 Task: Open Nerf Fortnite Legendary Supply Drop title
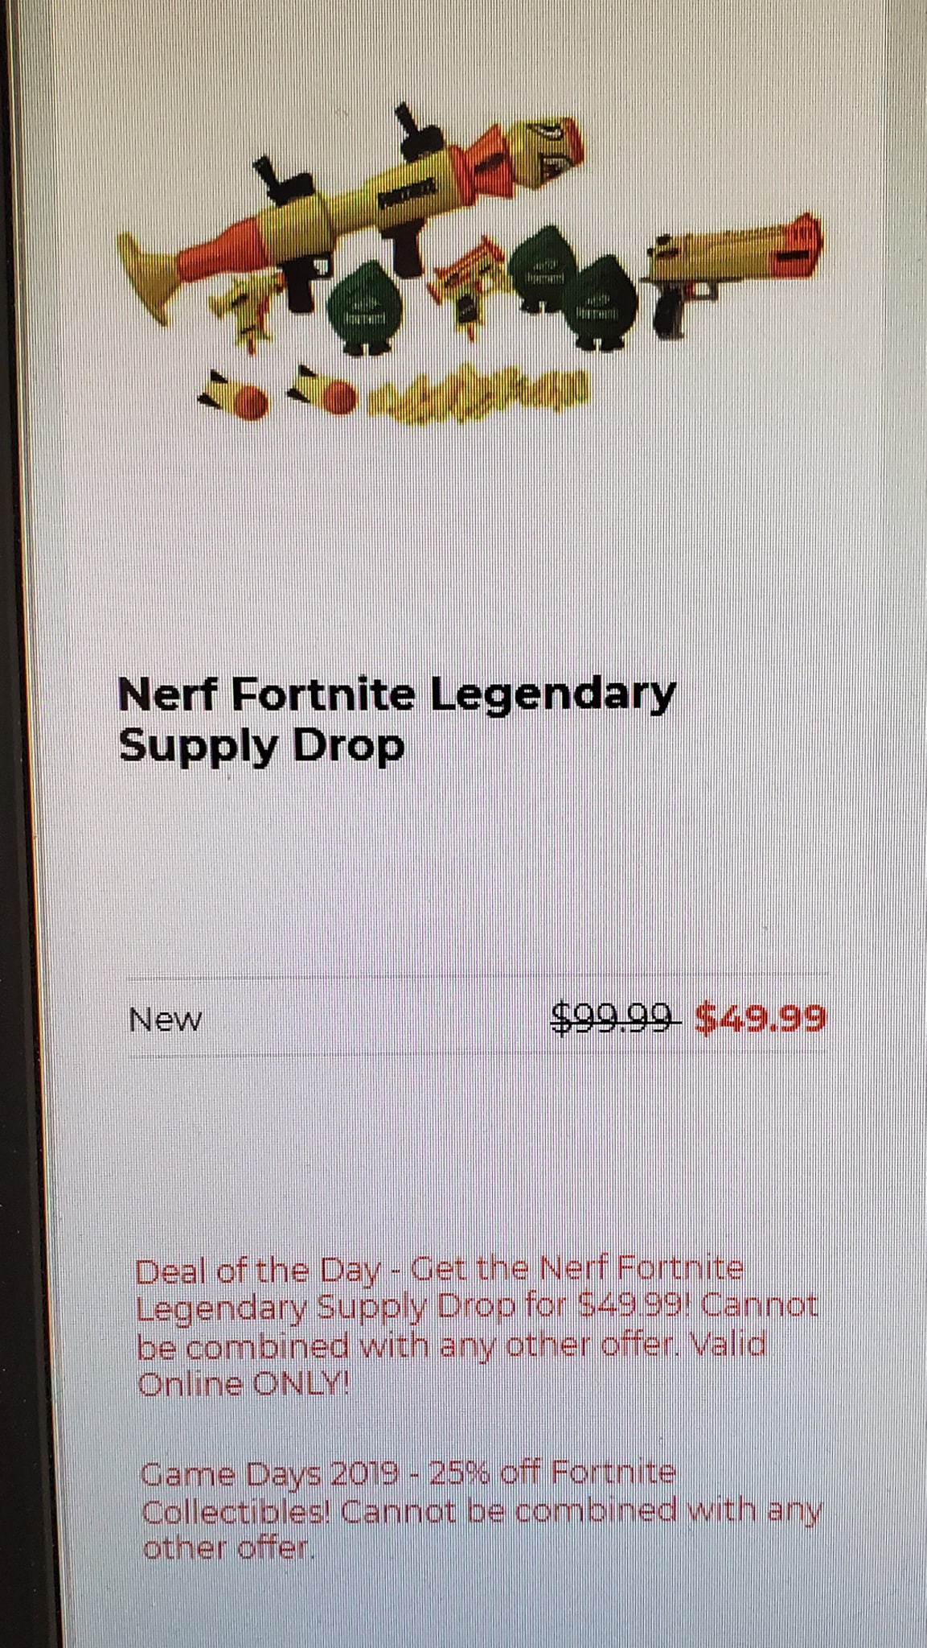pos(396,719)
